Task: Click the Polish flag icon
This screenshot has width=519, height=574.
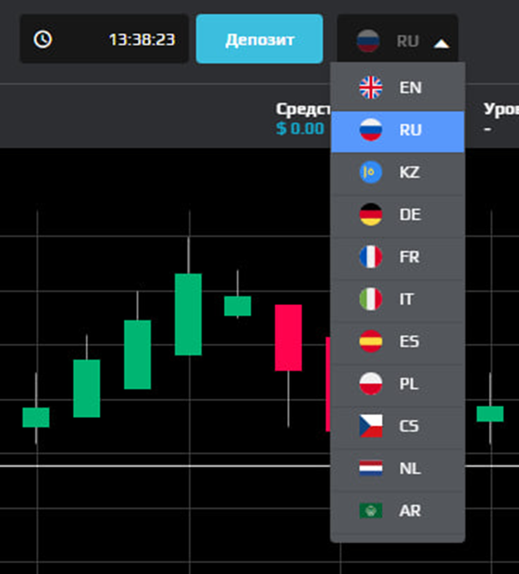Action: (371, 384)
